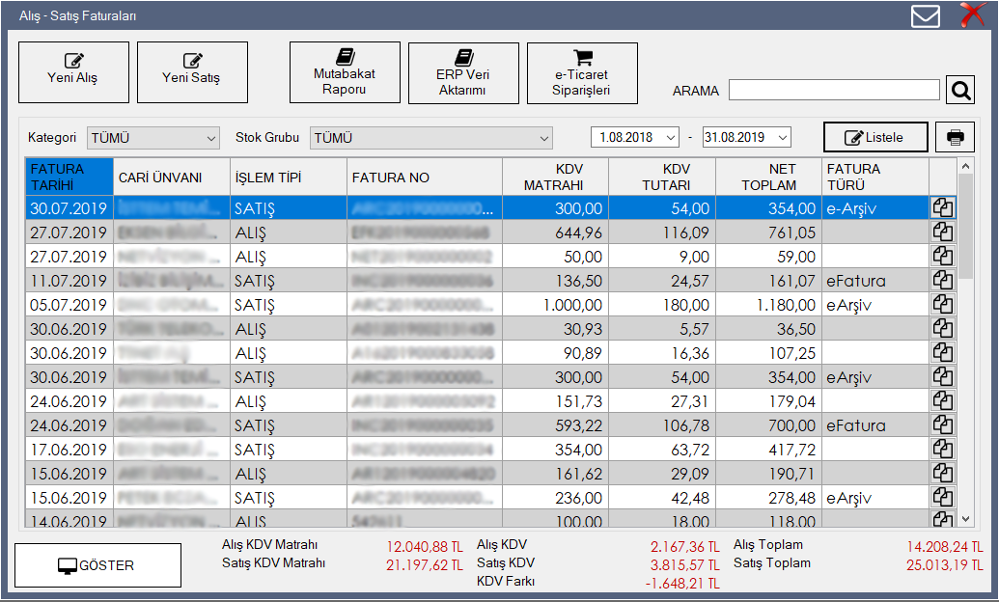The height and width of the screenshot is (602, 999).
Task: Select KDV matrahı cell 593,22
Action: pos(556,425)
